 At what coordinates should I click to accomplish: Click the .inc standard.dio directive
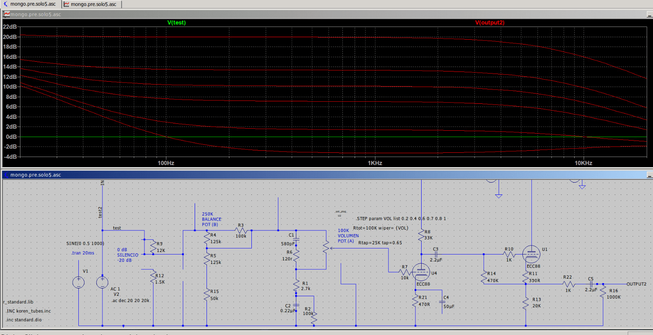(24, 320)
